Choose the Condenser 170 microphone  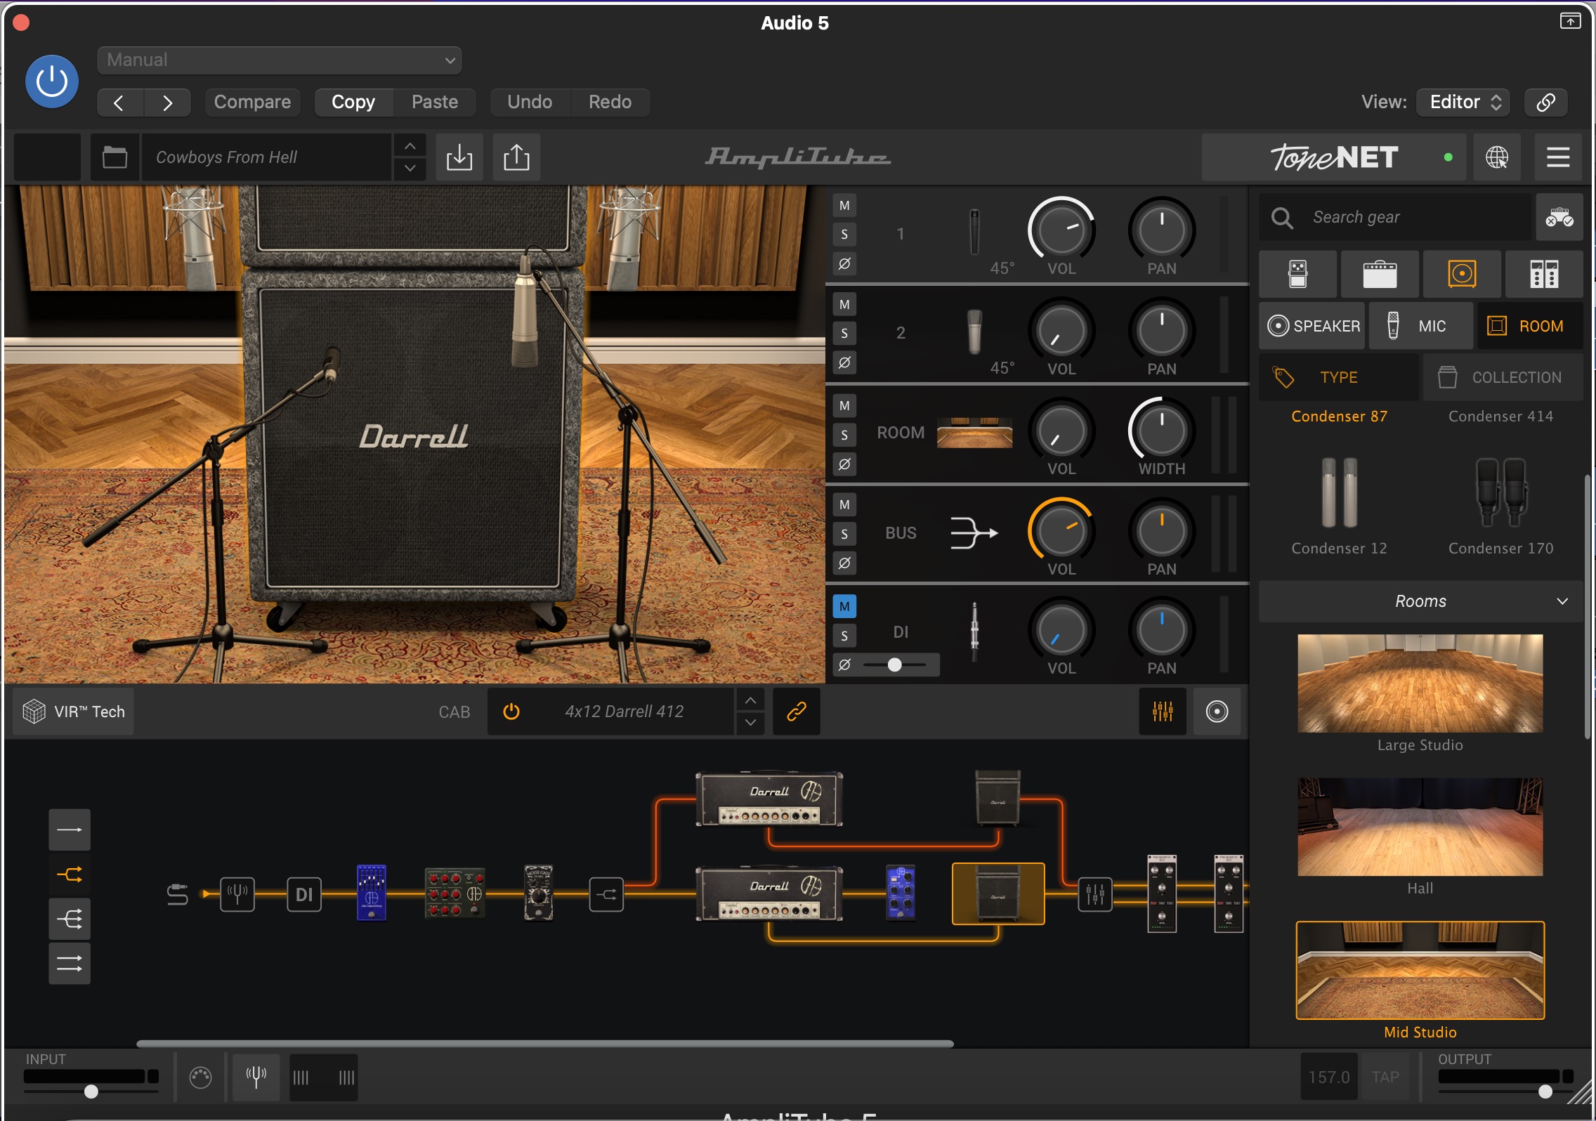1501,506
